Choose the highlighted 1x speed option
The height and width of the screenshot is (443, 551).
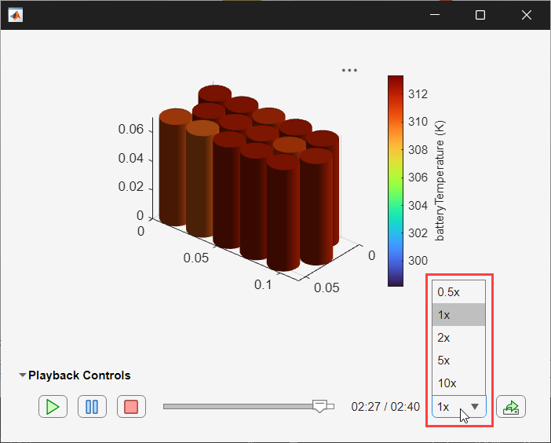pyautogui.click(x=459, y=314)
